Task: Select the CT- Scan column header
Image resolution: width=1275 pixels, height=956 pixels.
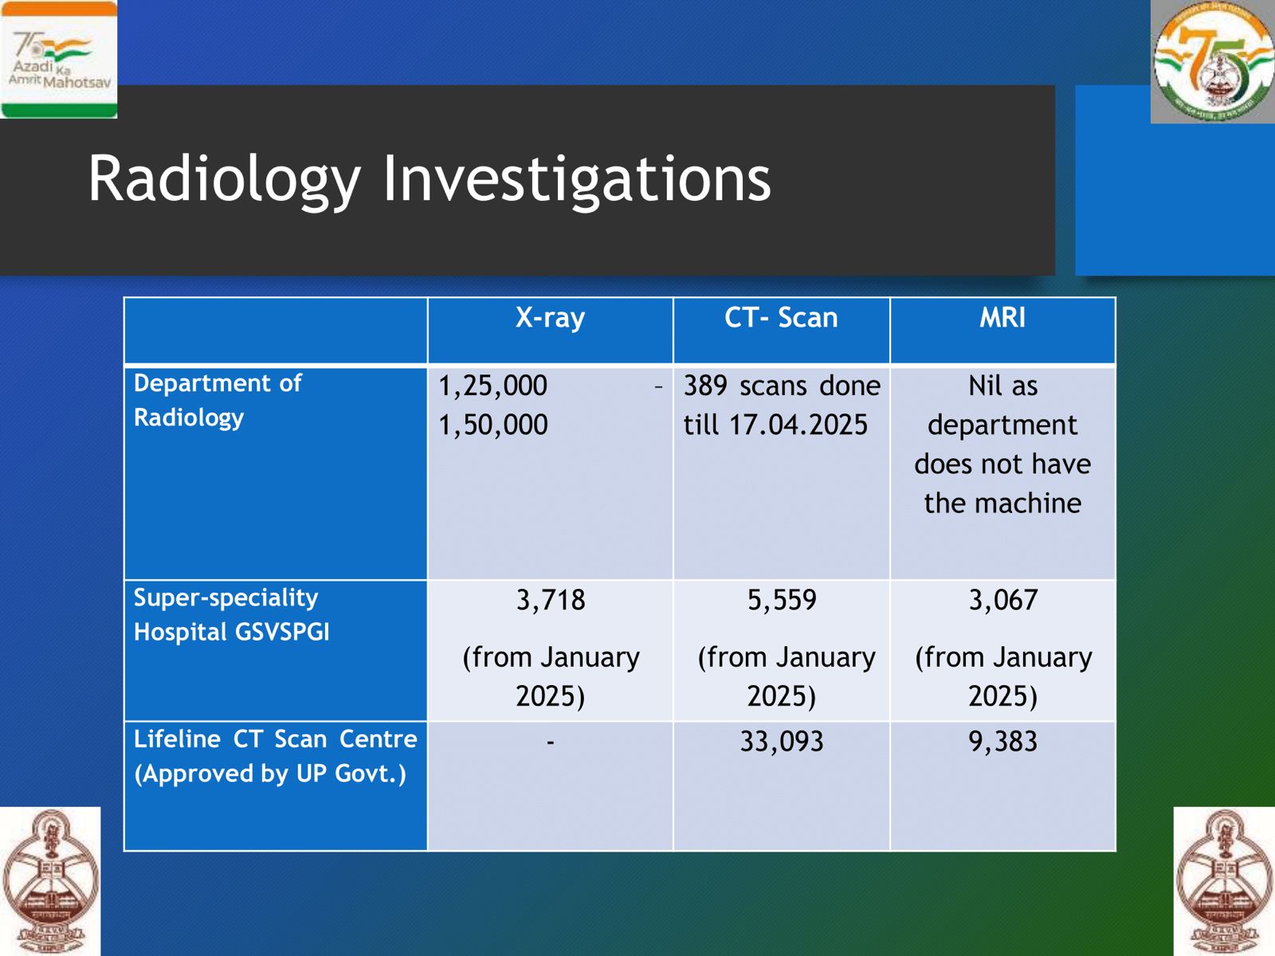Action: (781, 318)
